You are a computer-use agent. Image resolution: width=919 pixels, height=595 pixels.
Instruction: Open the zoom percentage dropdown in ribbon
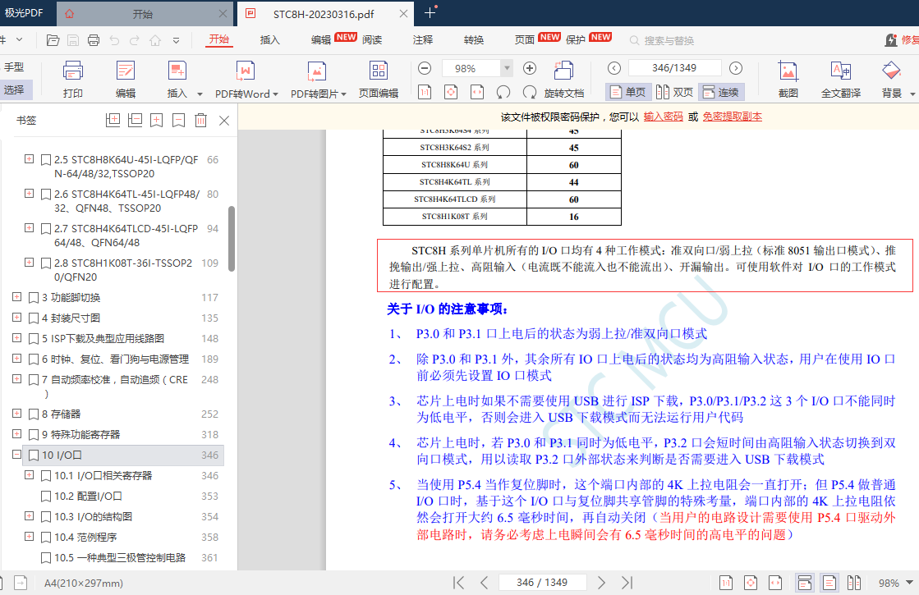tap(507, 68)
